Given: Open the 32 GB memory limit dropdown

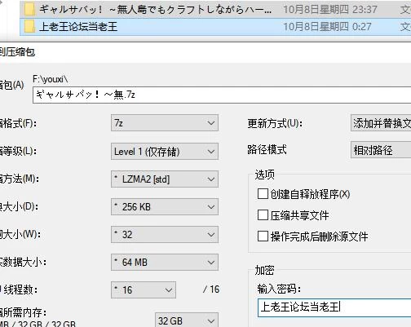Looking at the screenshot, I should click(187, 320).
